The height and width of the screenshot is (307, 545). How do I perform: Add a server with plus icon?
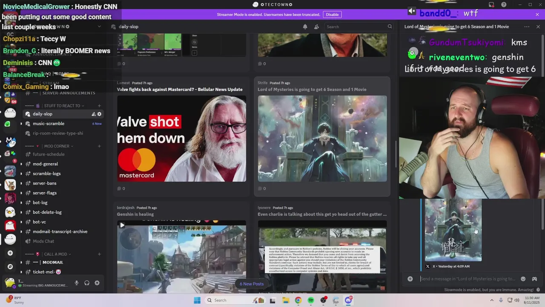[x=10, y=253]
